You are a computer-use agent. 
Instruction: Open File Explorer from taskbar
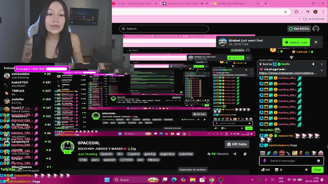(193, 180)
